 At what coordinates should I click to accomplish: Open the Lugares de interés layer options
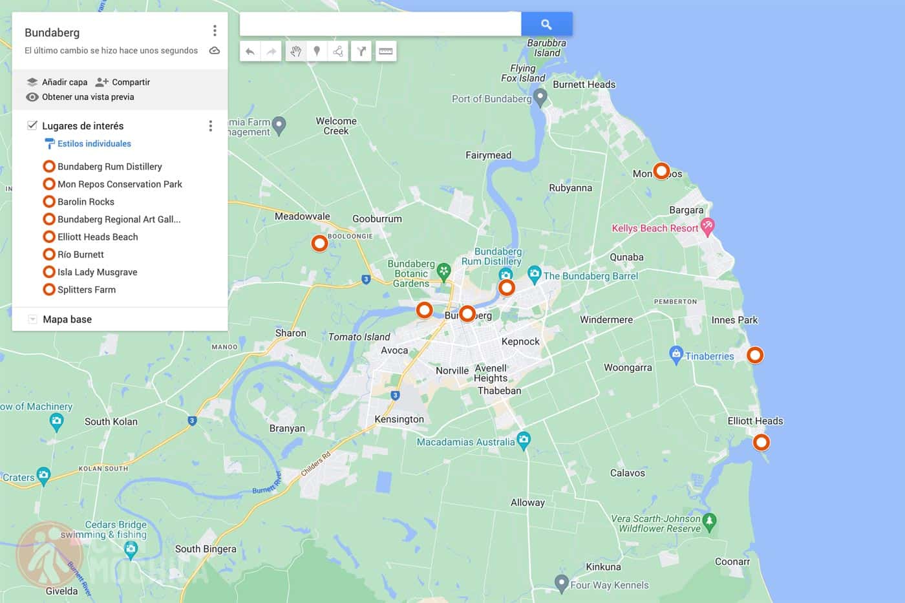pos(210,125)
